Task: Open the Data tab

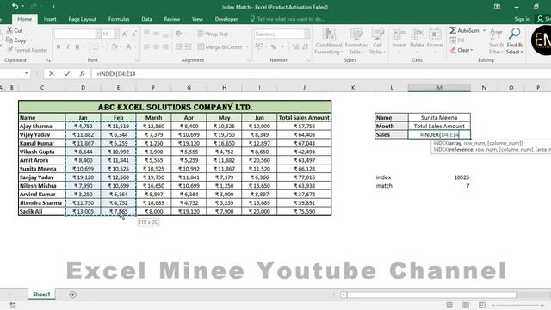Action: pos(146,19)
